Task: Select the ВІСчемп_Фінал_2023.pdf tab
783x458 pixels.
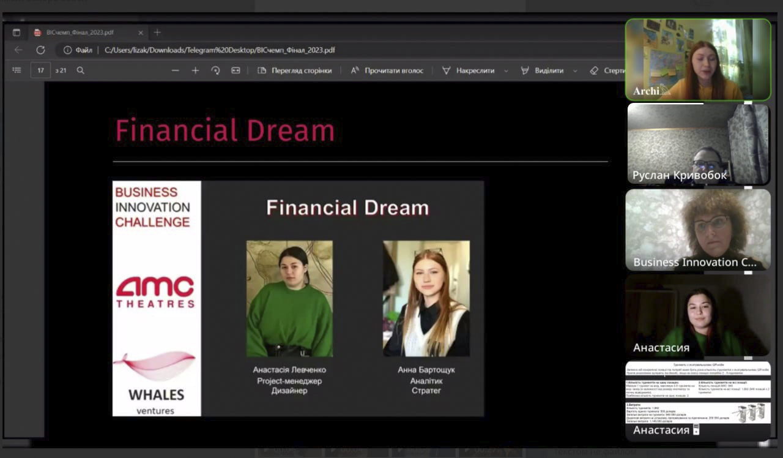Action: pyautogui.click(x=89, y=32)
